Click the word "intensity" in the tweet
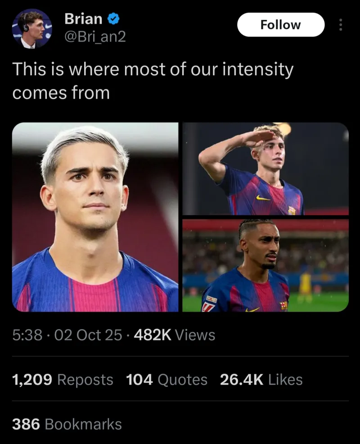Screen dimensions: 360x444 pos(258,70)
